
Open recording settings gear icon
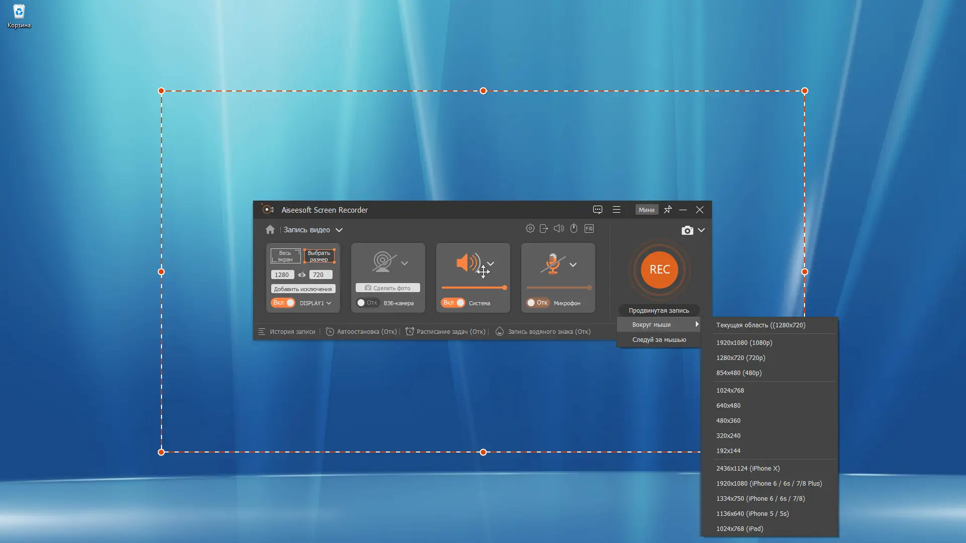[x=530, y=229]
